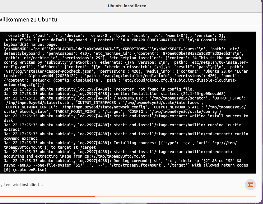Viewport: 263px width, 204px height.
Task: Click the 'System wird installiert' status text
Action: click(x=22, y=185)
